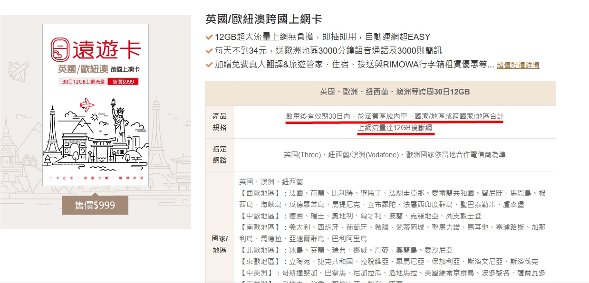This screenshot has height=283, width=589.
Task: Click the table header 英國、歐洲、紐西蘭、澳洲等跨國30日12GB
Action: click(395, 92)
